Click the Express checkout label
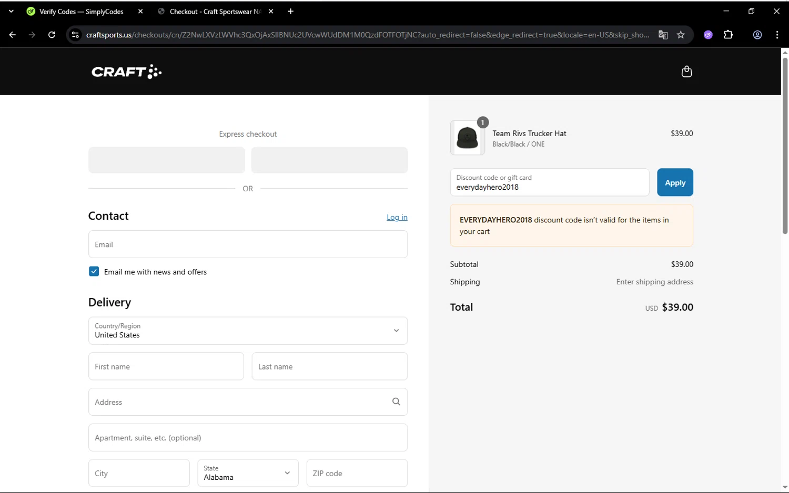Screen dimensions: 789x493 (248, 134)
